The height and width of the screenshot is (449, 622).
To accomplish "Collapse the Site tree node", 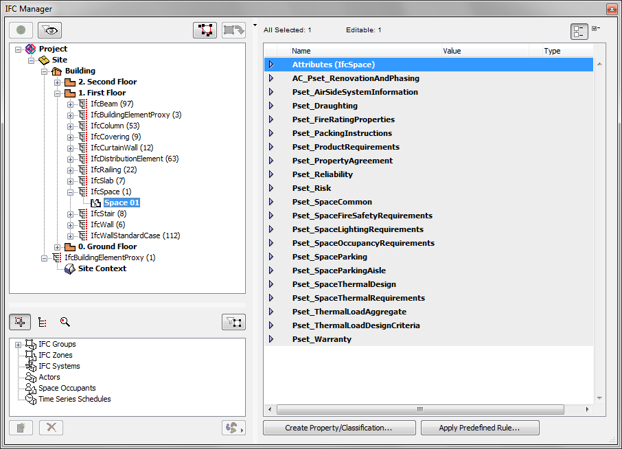I will pos(32,60).
